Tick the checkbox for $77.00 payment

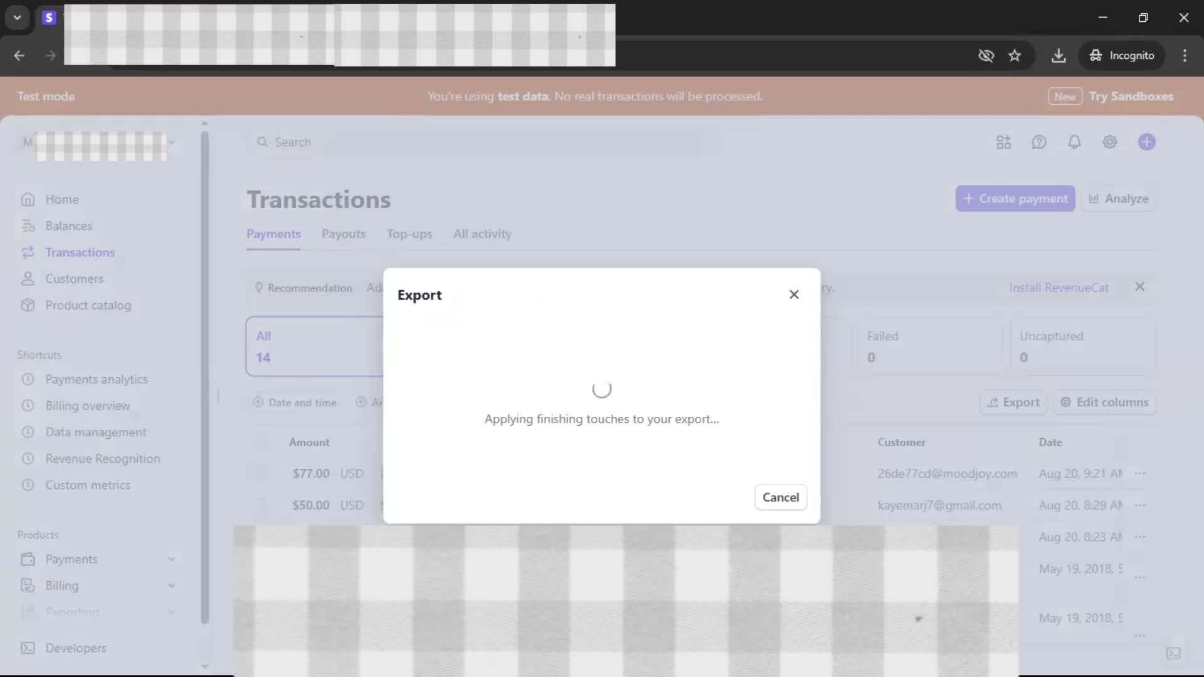coord(260,474)
